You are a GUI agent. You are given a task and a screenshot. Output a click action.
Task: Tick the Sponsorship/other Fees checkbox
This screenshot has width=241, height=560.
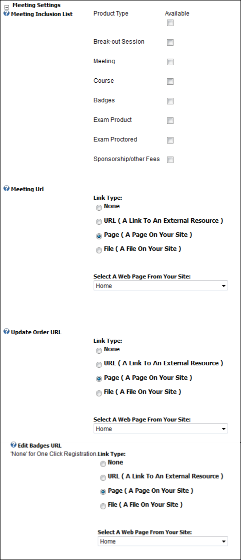coord(170,160)
